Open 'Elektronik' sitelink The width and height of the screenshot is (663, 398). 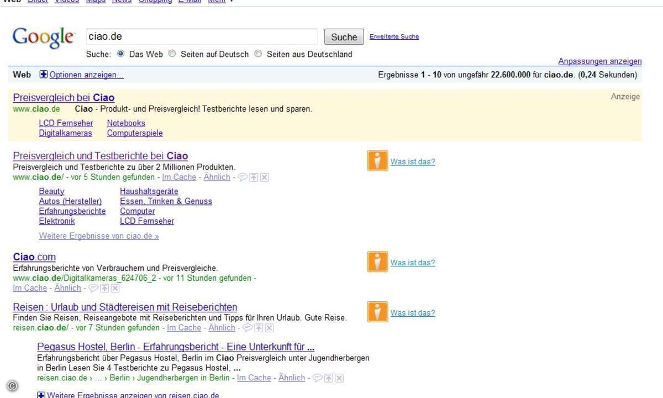[57, 221]
